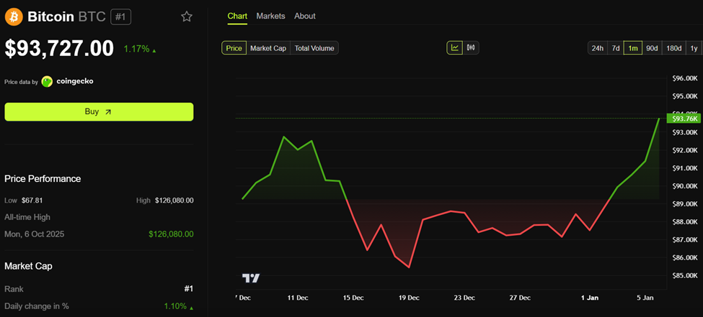
Task: Open the About tab
Action: pos(305,16)
